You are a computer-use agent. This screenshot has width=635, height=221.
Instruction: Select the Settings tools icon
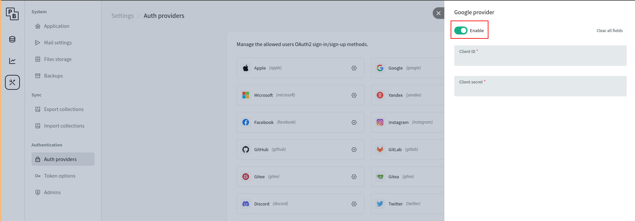(12, 83)
